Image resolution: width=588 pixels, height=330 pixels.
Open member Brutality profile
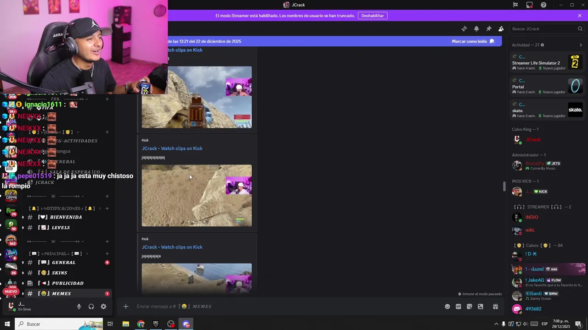click(x=548, y=165)
